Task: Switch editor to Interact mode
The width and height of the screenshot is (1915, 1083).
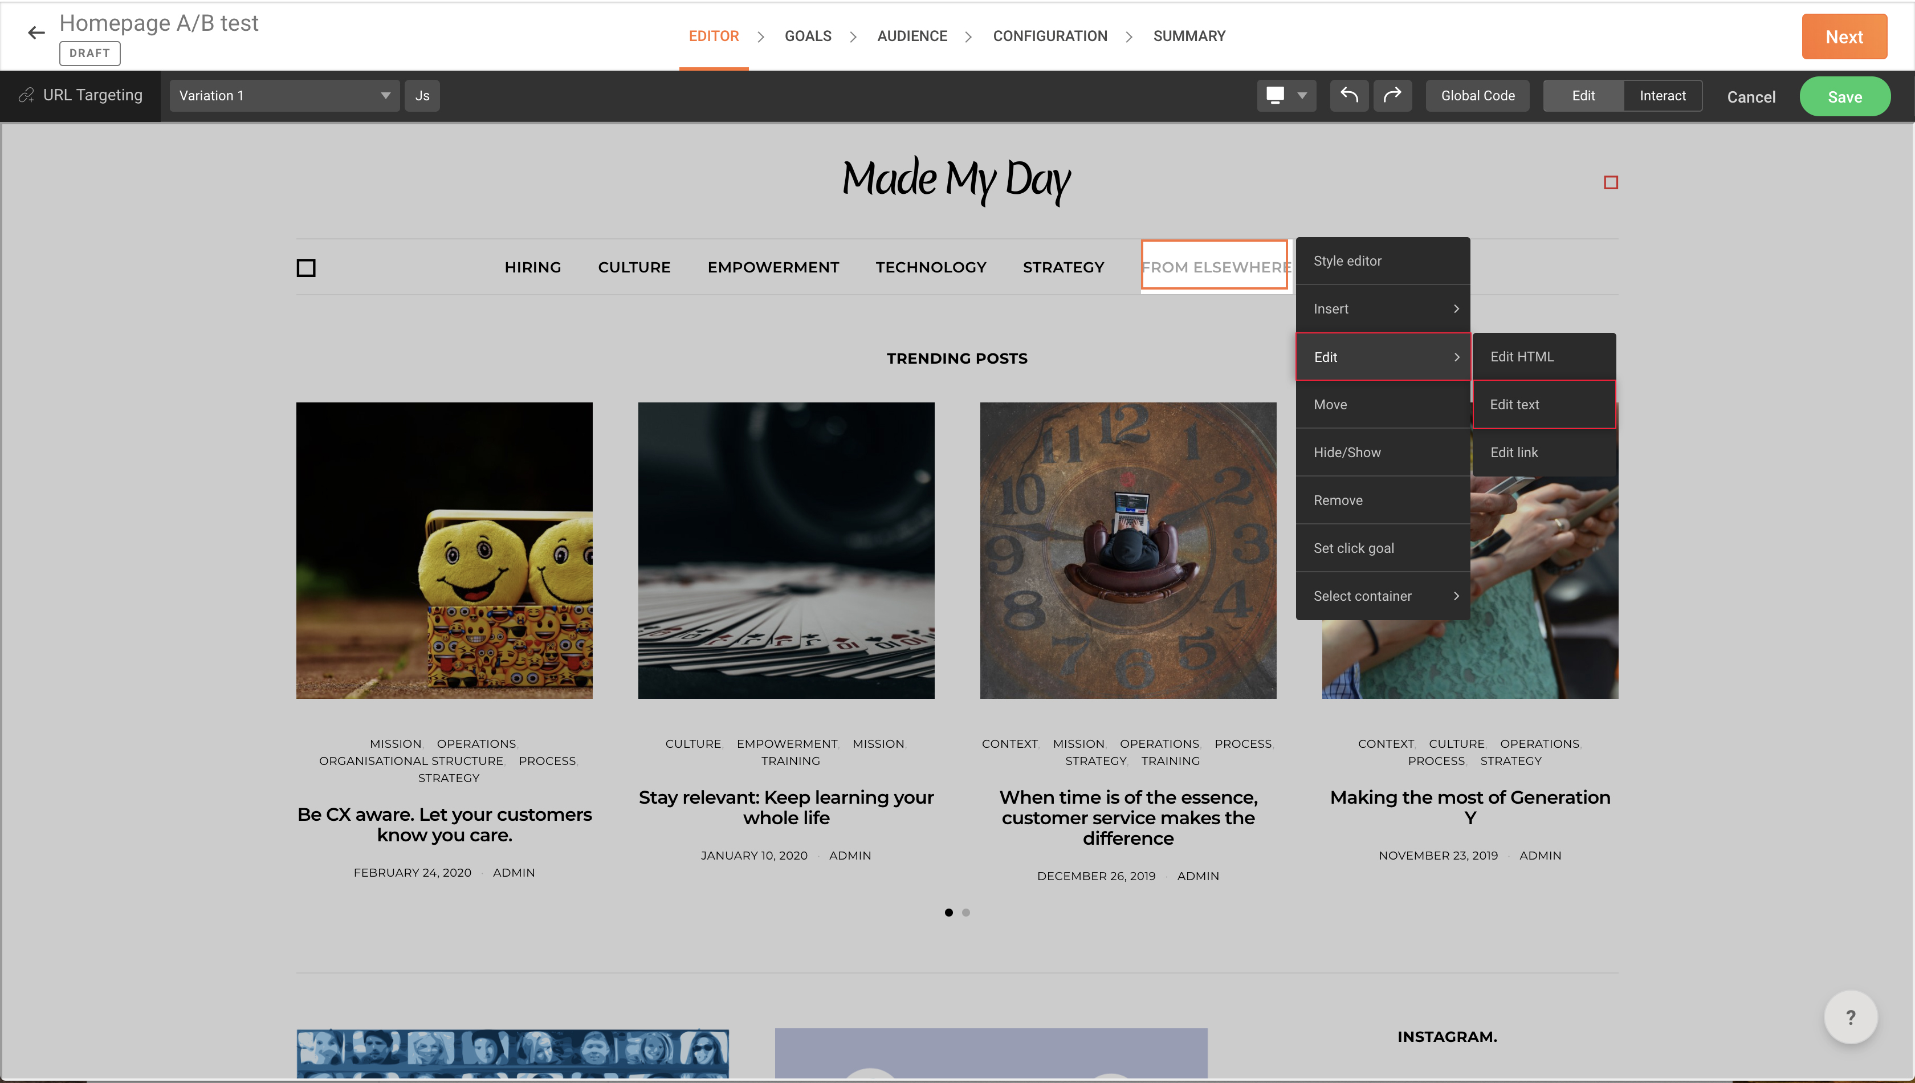Action: (1662, 95)
